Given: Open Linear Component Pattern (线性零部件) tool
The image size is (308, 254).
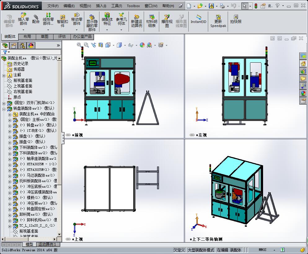Looking at the screenshot, I should pos(48,19).
